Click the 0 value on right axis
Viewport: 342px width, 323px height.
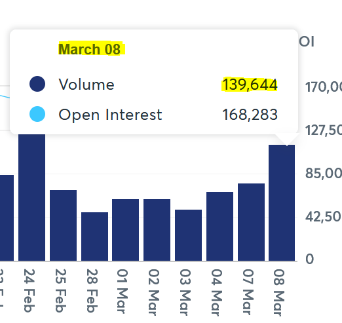click(310, 259)
